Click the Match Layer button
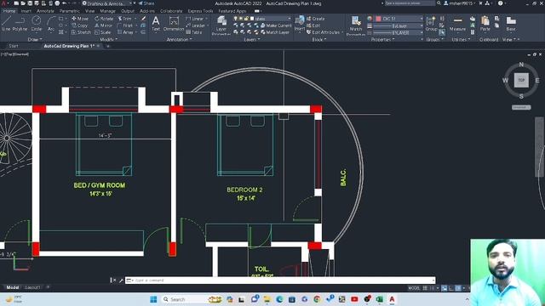The image size is (545, 306). coord(274,32)
